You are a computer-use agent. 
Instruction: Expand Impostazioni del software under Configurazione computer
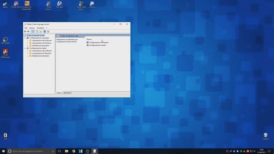tap(28, 41)
